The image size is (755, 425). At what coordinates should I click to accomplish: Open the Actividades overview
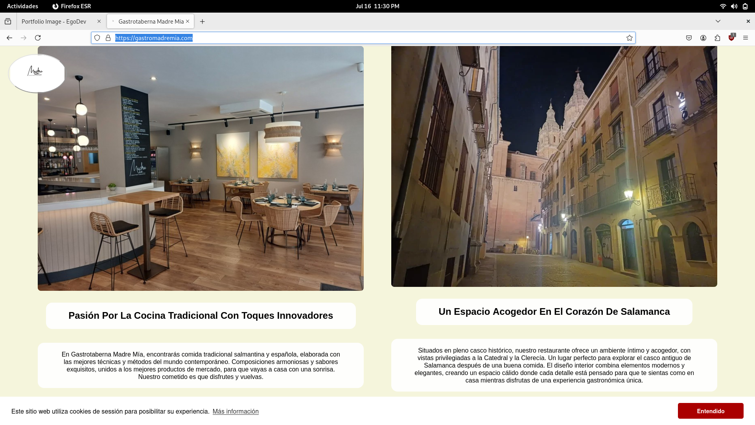[x=22, y=6]
